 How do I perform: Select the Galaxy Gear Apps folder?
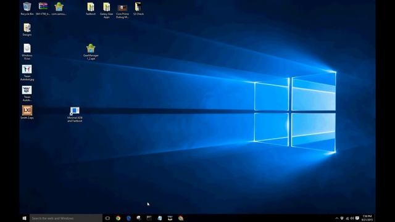point(107,10)
